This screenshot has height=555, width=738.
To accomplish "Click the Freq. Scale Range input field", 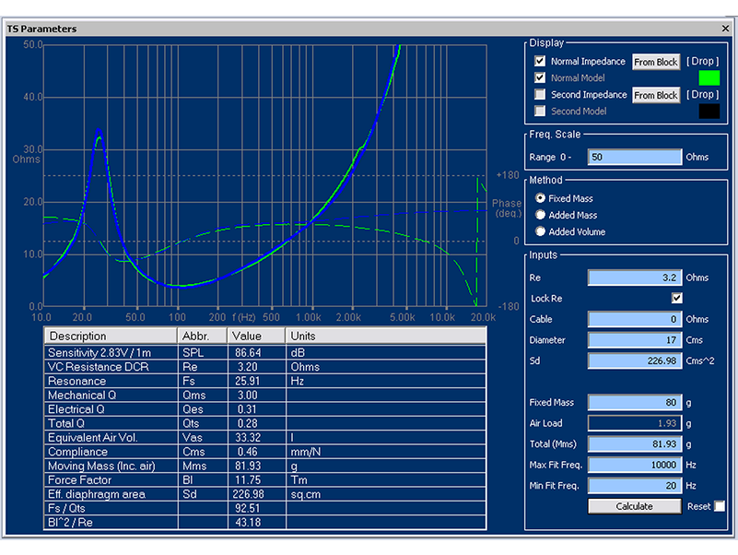I will pyautogui.click(x=635, y=157).
